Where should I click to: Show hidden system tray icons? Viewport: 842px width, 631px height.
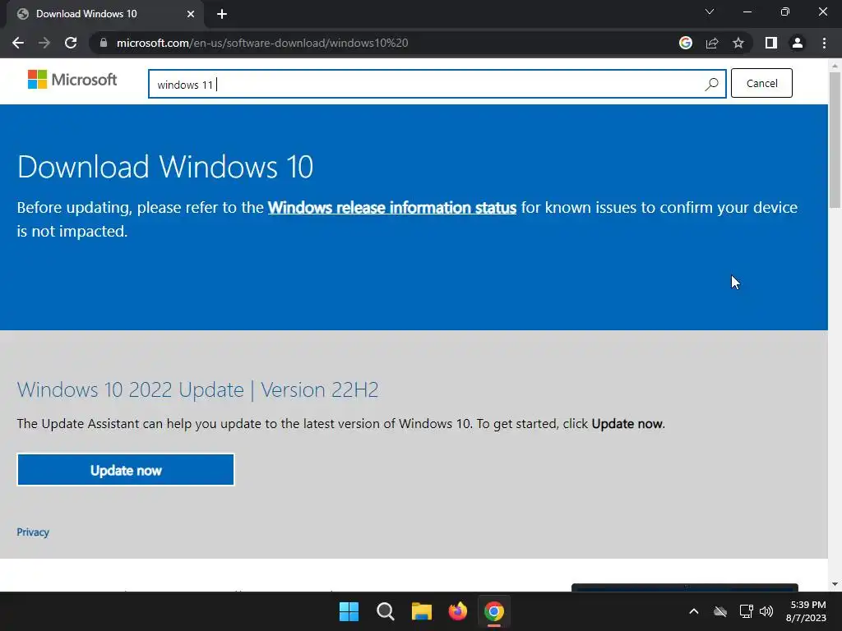tap(694, 611)
